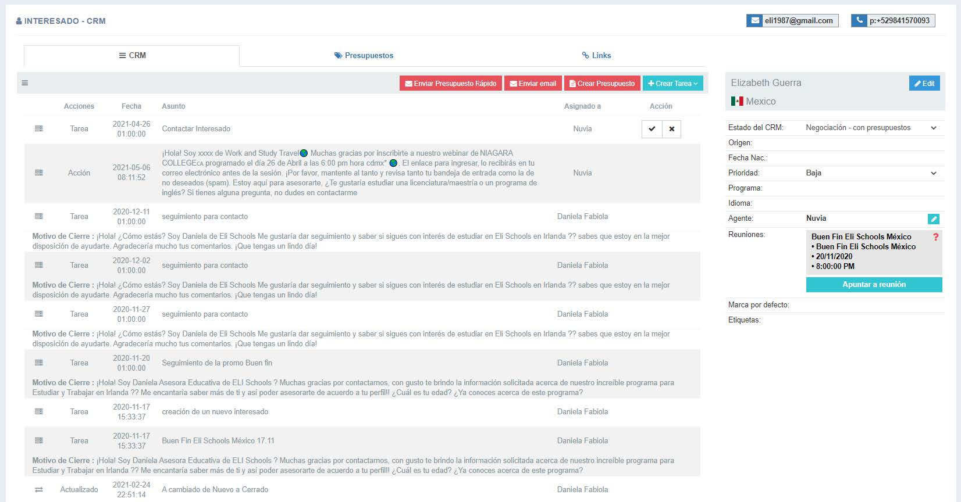
Task: Click the swap arrows icon on the Actualizado row
Action: 39,490
